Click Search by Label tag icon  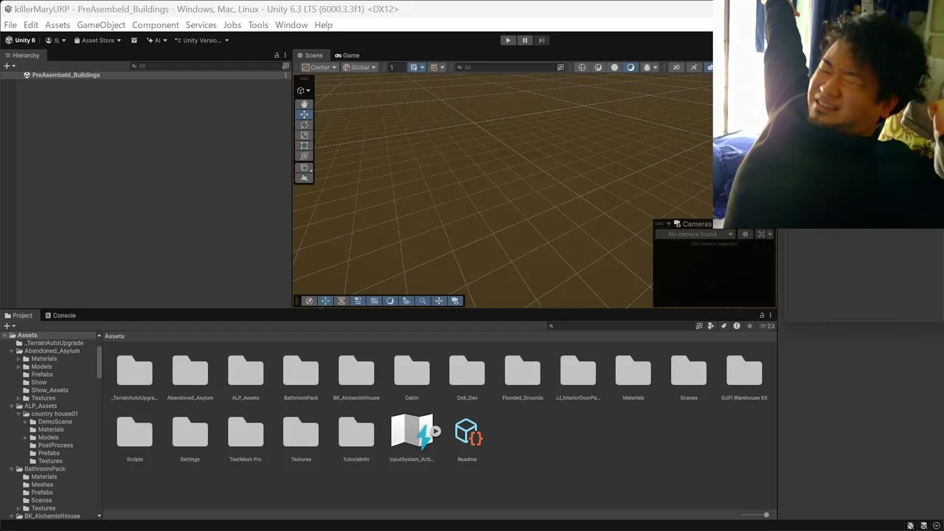point(723,326)
